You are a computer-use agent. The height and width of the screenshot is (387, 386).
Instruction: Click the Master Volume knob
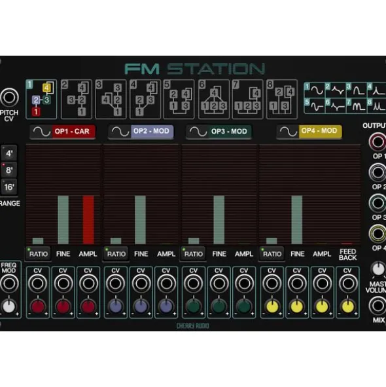pos(377,269)
